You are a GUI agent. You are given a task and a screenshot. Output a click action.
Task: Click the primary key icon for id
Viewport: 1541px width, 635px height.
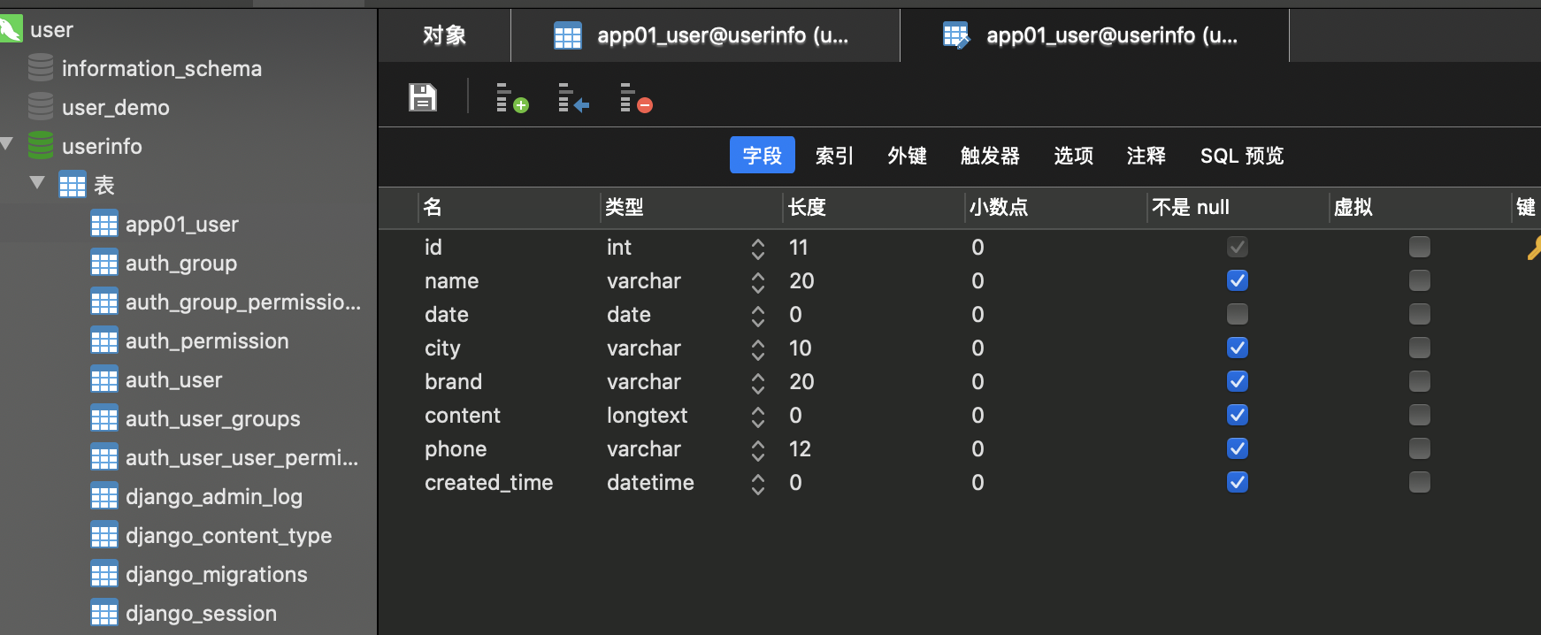1533,248
